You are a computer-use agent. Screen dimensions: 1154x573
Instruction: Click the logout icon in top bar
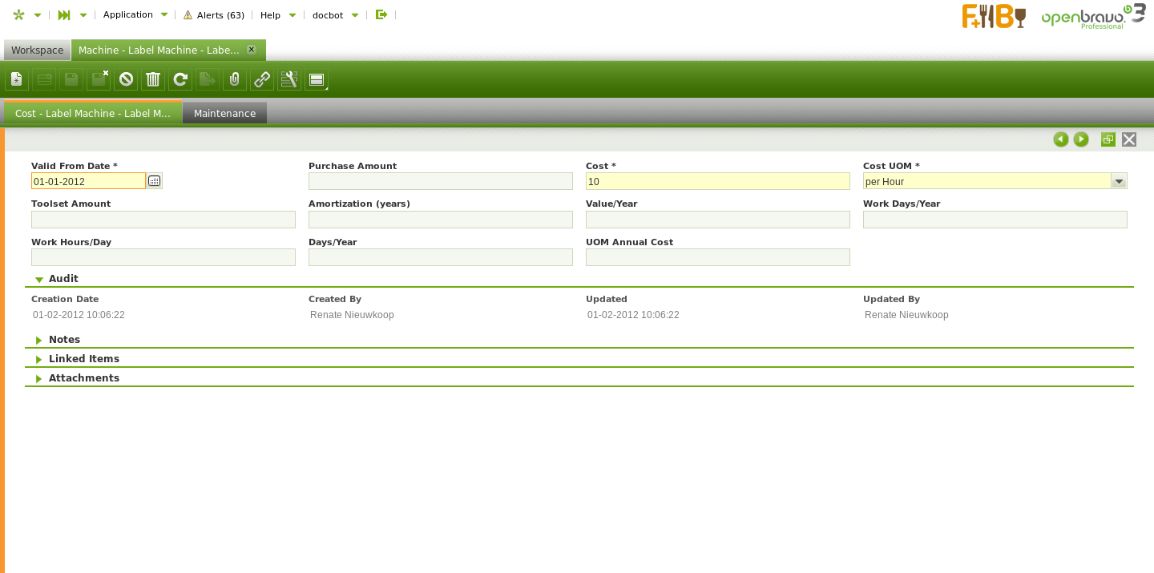click(x=381, y=14)
